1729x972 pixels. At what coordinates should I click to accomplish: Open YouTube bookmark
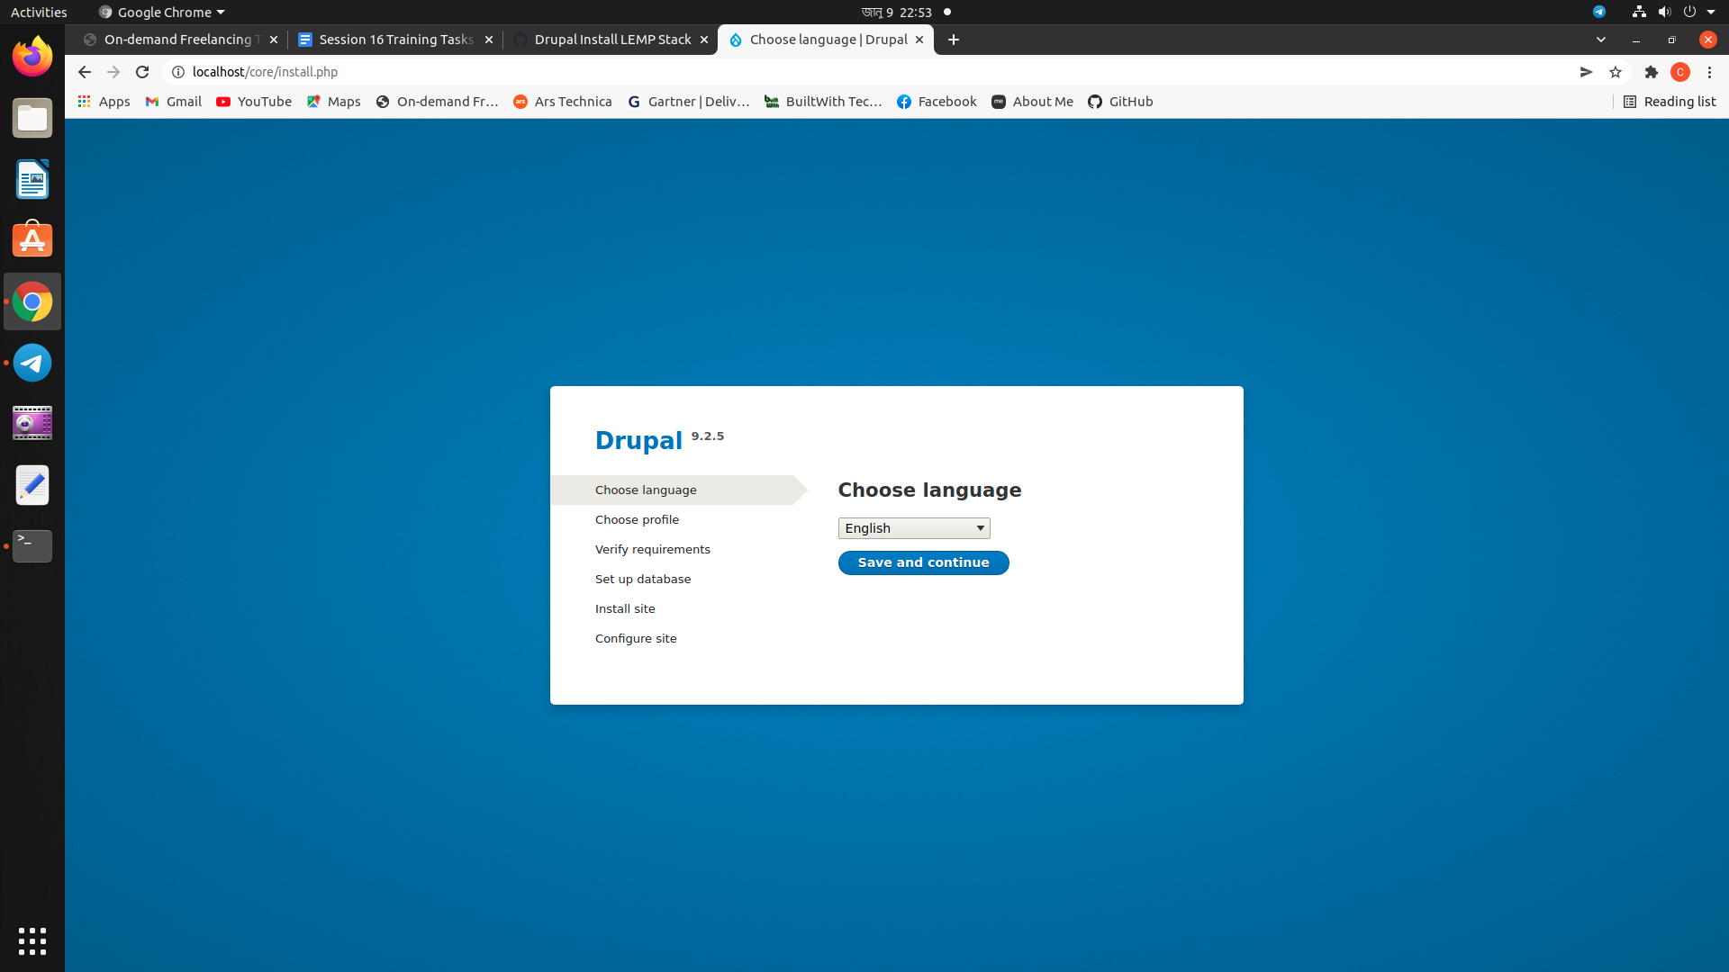254,102
